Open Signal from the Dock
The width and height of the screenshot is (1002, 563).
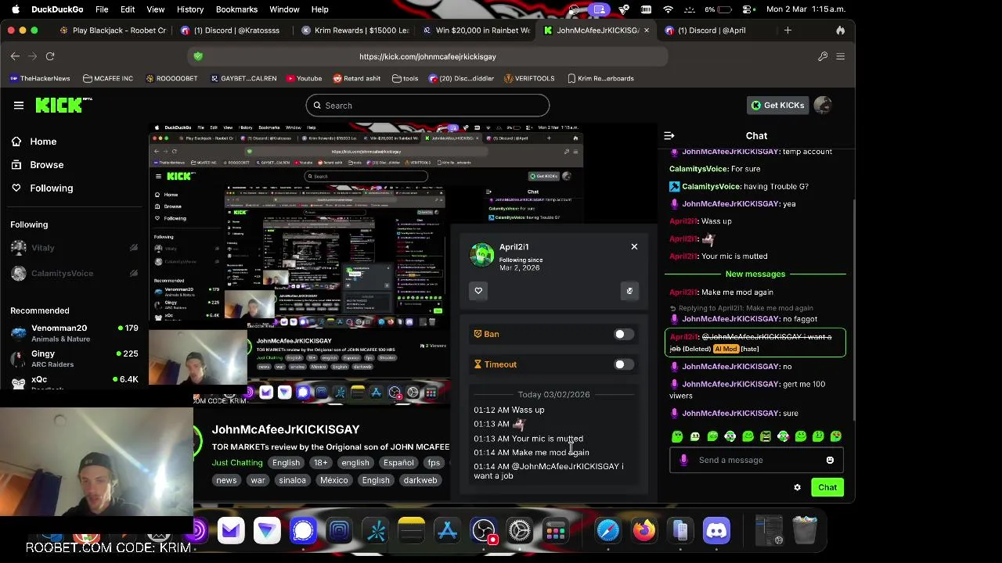[x=303, y=531]
